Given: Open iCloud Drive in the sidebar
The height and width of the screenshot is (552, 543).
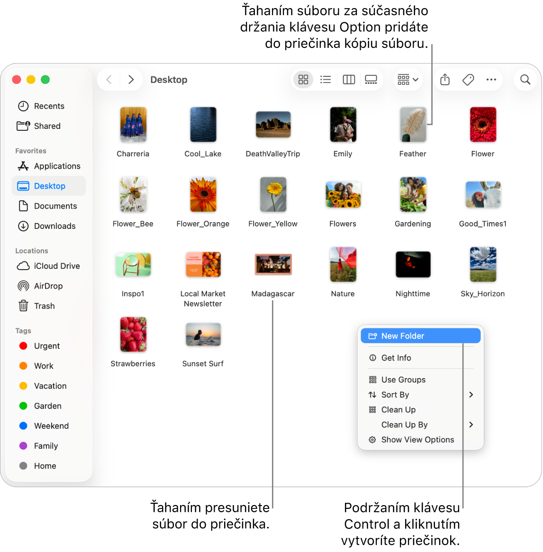Looking at the screenshot, I should tap(49, 266).
